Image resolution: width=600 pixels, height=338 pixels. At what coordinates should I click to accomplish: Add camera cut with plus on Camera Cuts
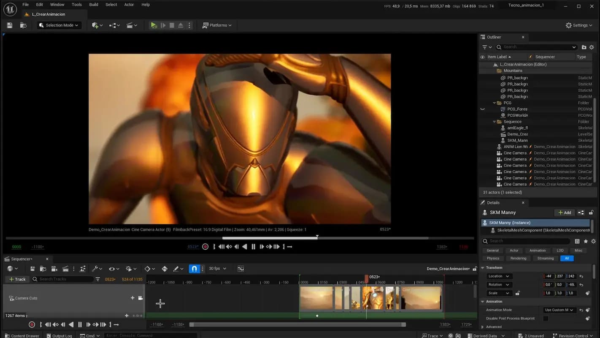tap(132, 298)
